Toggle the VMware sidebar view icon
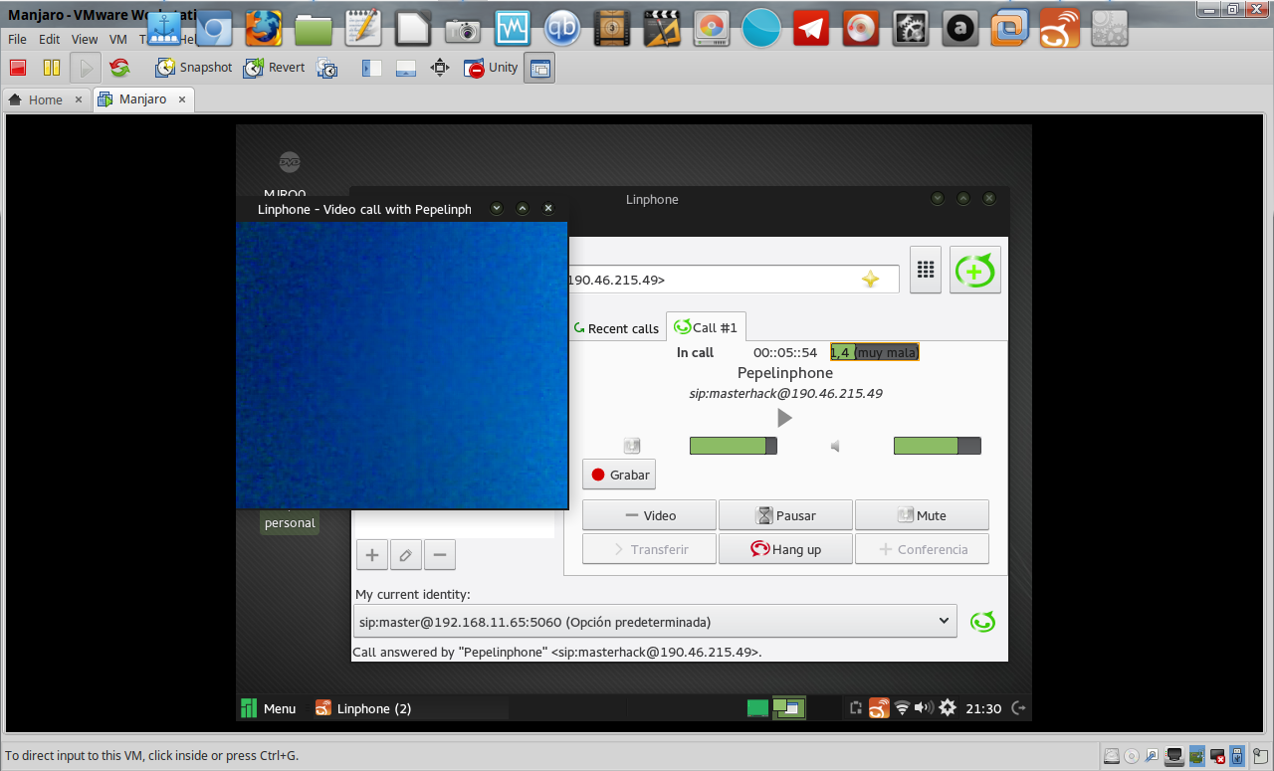Viewport: 1274px width, 771px height. 372,68
